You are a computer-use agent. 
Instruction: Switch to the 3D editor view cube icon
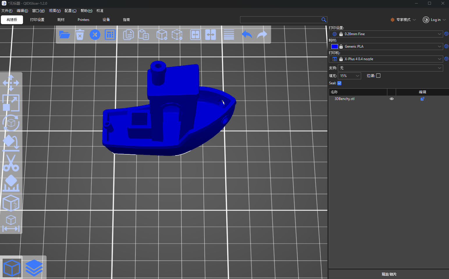pos(12,268)
